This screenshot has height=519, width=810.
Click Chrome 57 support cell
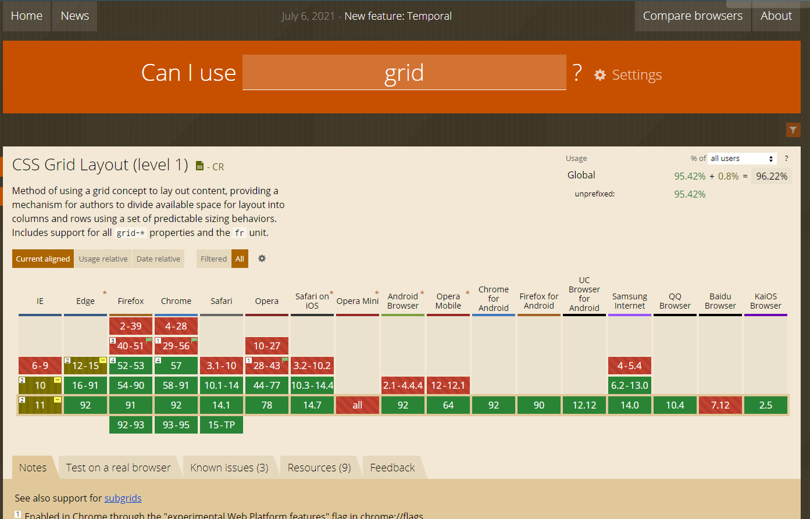coord(176,366)
